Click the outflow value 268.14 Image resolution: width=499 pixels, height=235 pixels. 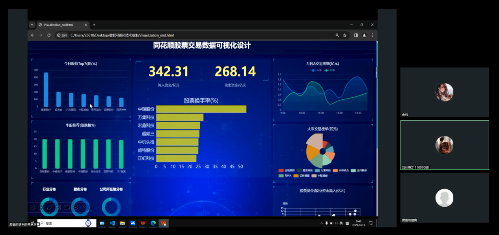(235, 72)
